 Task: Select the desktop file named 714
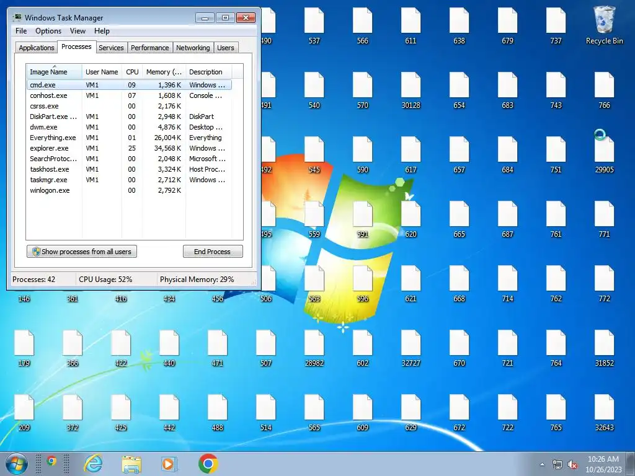click(507, 283)
